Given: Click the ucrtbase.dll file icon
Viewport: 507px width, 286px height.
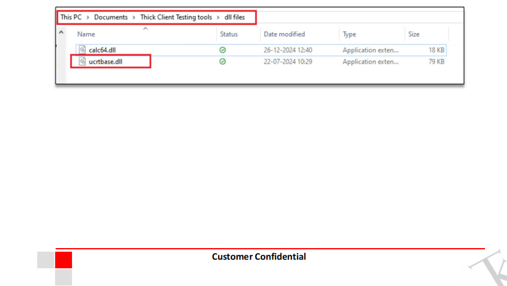Looking at the screenshot, I should 82,62.
